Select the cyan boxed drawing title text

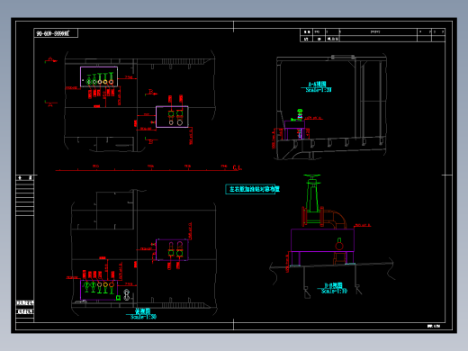tap(252, 189)
